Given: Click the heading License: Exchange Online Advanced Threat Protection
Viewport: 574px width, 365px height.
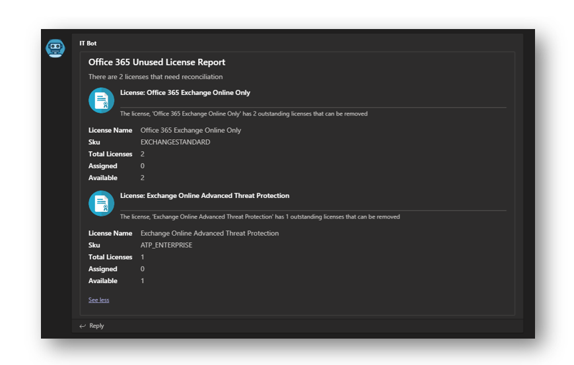Looking at the screenshot, I should click(x=205, y=195).
